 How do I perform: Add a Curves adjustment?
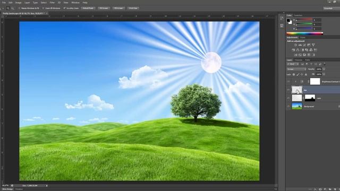pos(304,45)
